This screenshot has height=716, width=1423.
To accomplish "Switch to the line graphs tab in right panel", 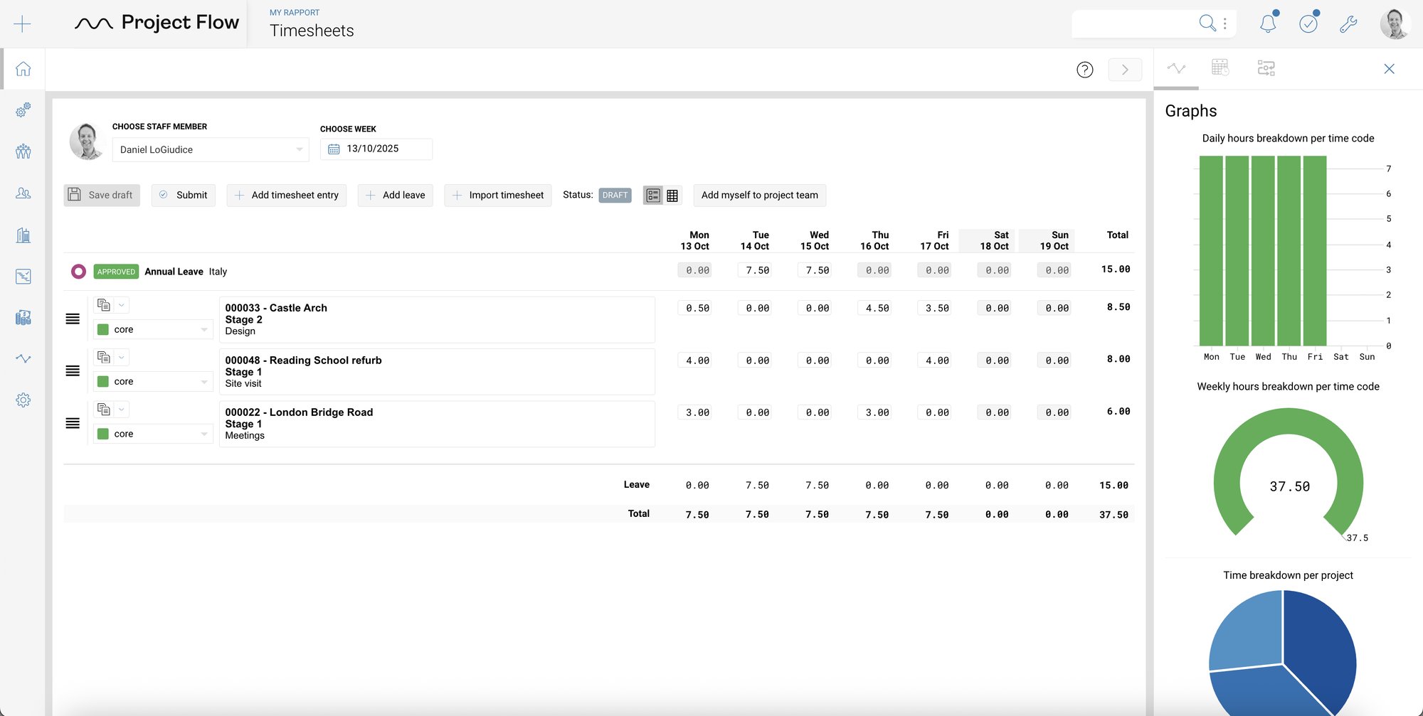I will [1176, 68].
